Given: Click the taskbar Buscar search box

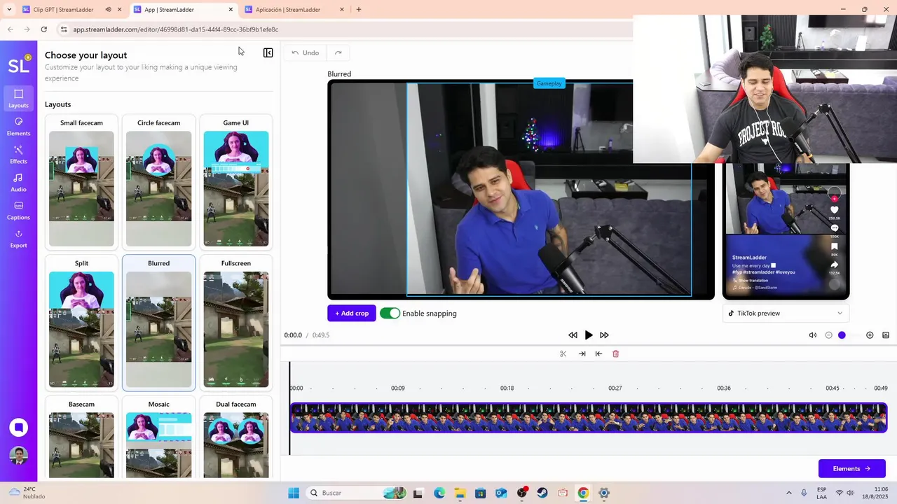Looking at the screenshot, I should pos(357,493).
